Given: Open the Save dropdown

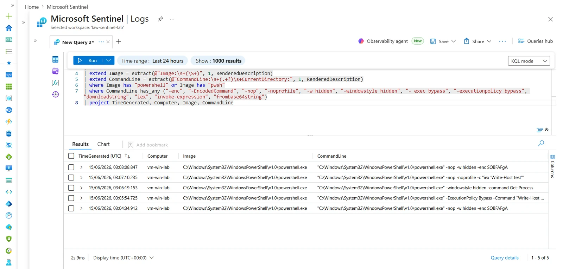Looking at the screenshot, I should 454,41.
